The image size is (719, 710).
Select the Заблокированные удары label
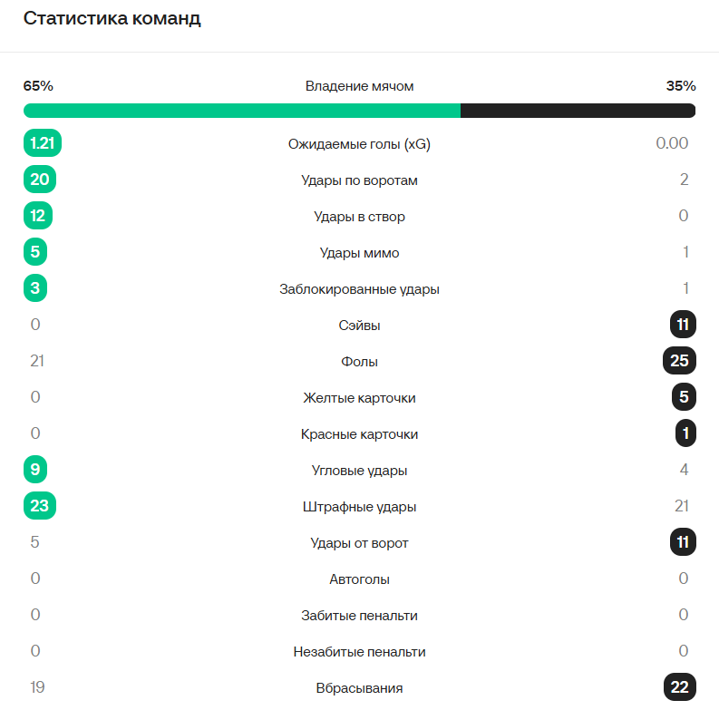tap(359, 289)
